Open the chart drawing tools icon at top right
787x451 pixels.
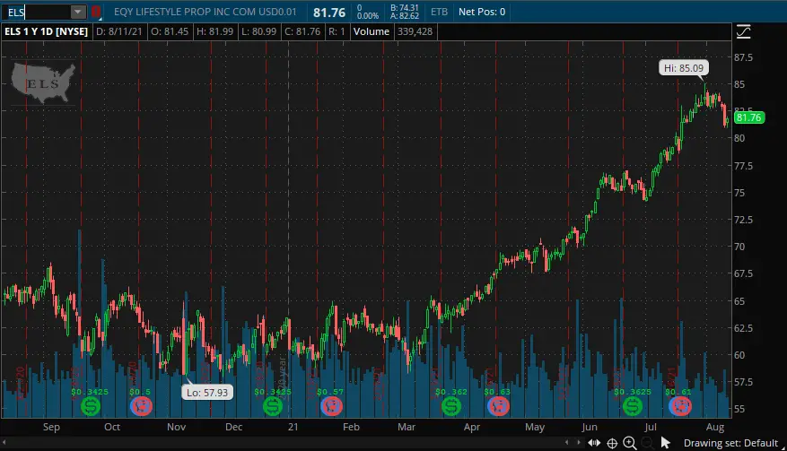[x=743, y=32]
